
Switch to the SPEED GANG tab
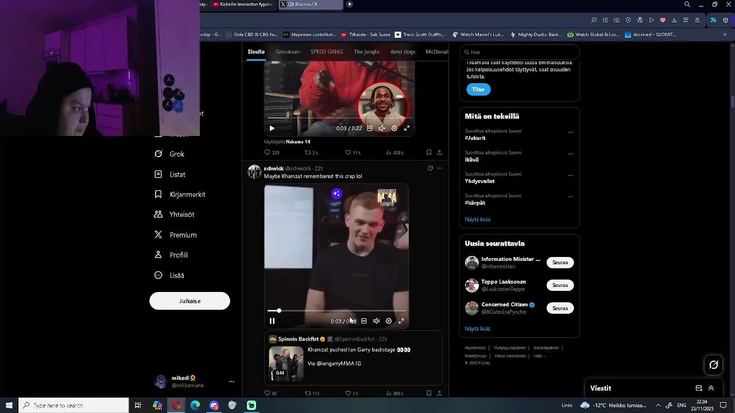click(327, 52)
